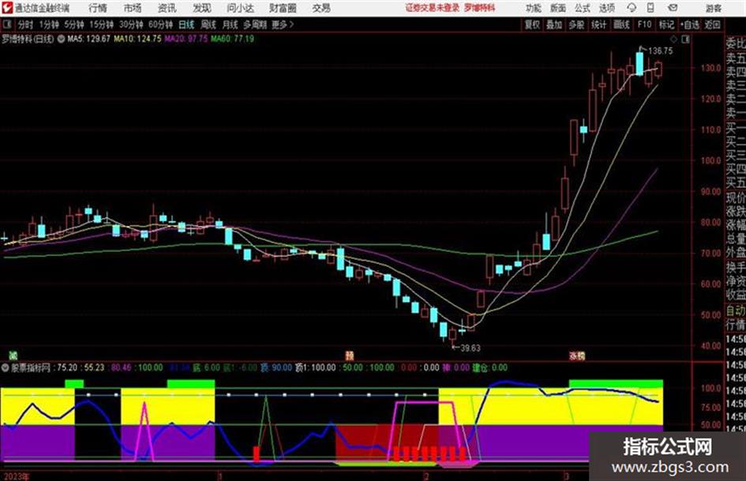This screenshot has height=481, width=746.
Task: Click the 39.63 low price marker
Action: coord(470,348)
